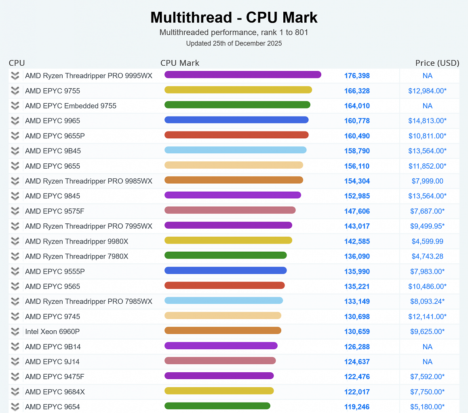
Task: Expand the Intel Xeon 6960P row chevron
Action: (x=15, y=332)
